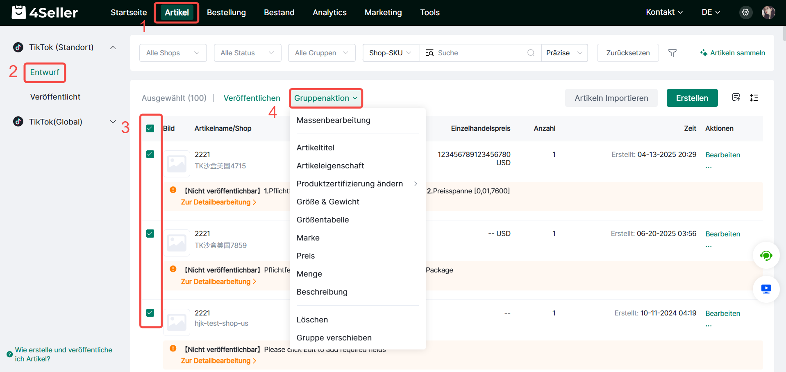Open the video tutorial floating icon

click(x=766, y=289)
